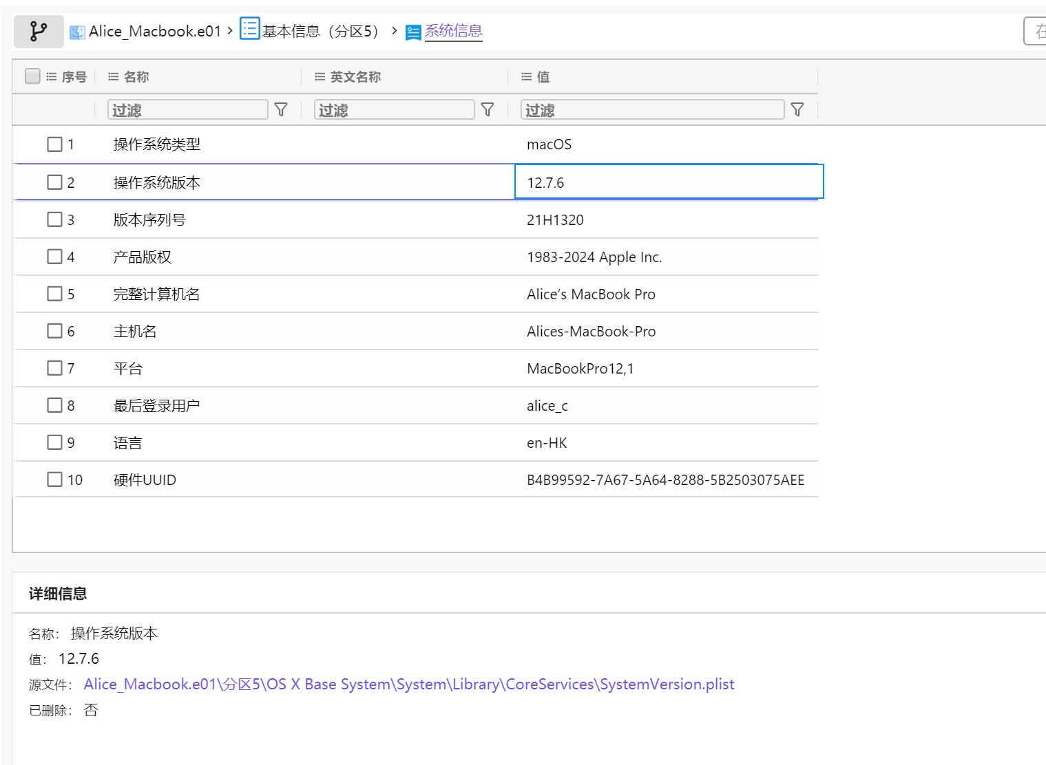Focus the 值 filter input field
1046x765 pixels.
pyautogui.click(x=653, y=110)
